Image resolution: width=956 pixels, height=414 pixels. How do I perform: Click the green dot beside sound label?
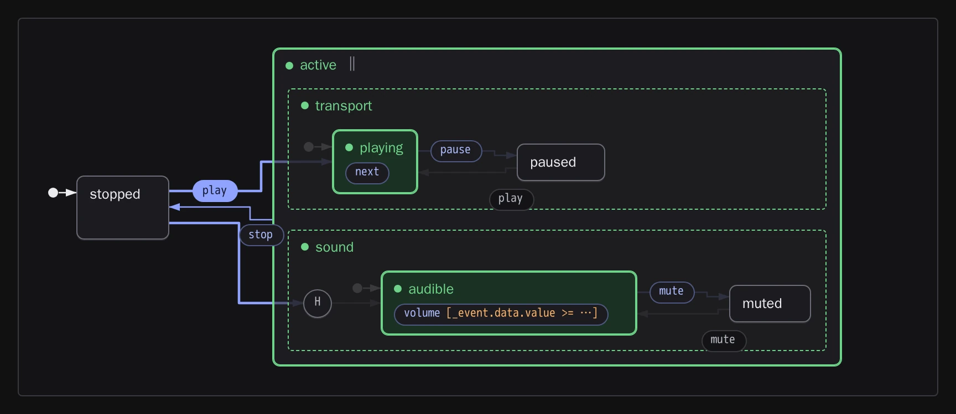(x=304, y=247)
